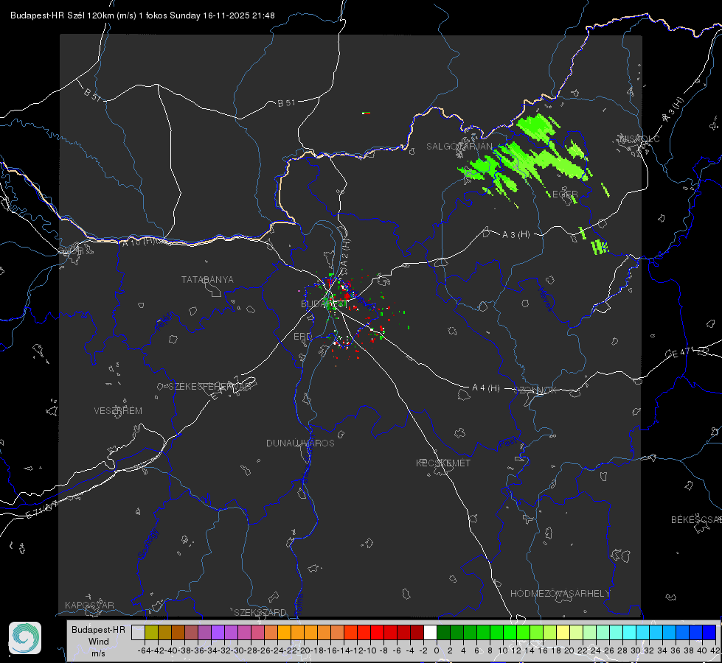Click the 'KECSKEMET' city label
722x663 pixels.
(x=443, y=463)
